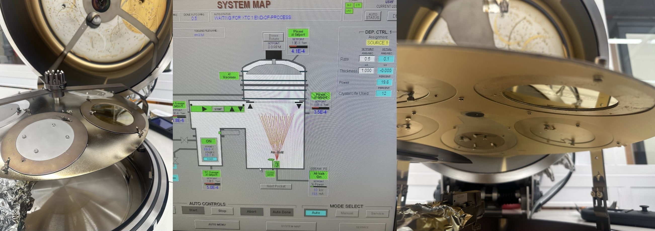Click the yellow SOURCE 1 assignment box
The height and width of the screenshot is (231, 655).
tap(377, 43)
